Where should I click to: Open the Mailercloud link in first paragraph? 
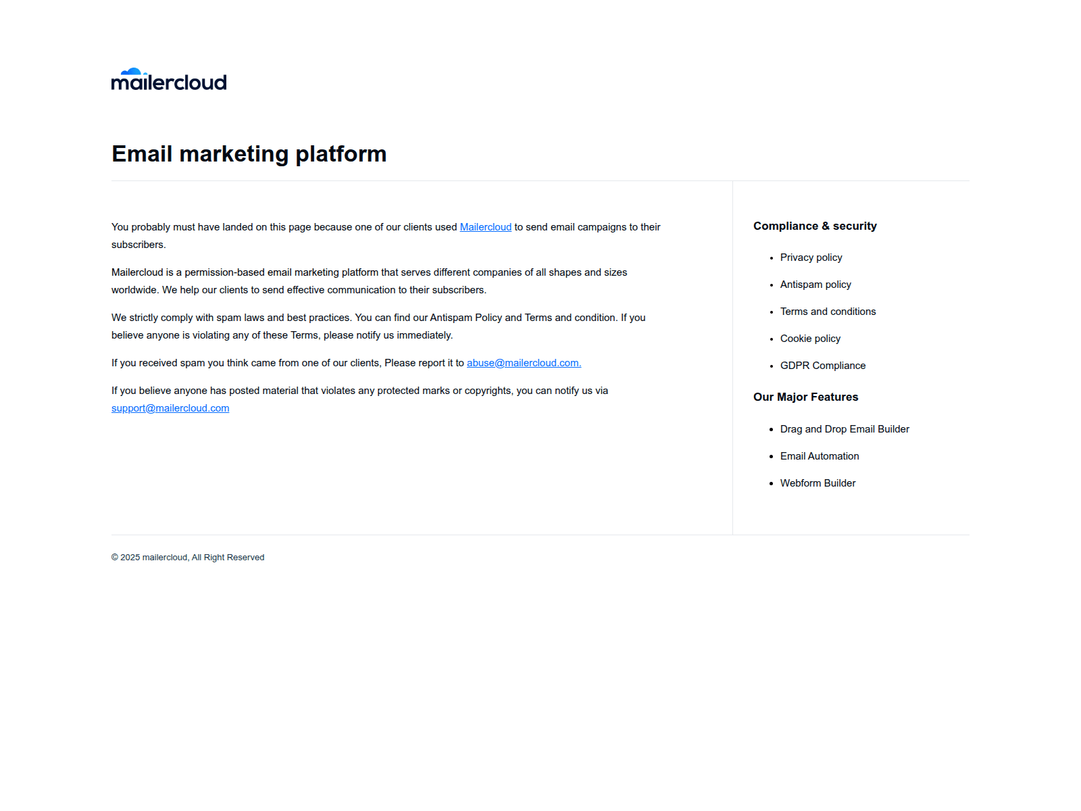(486, 227)
